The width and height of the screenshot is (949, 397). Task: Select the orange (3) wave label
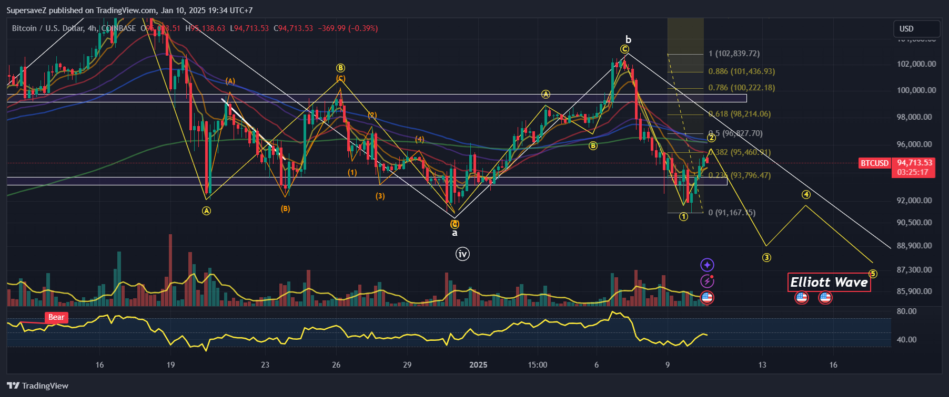[x=380, y=196]
